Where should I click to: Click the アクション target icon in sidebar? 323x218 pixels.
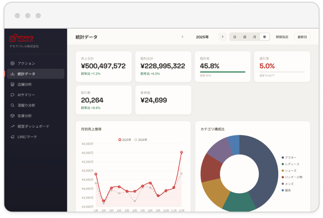[12, 63]
